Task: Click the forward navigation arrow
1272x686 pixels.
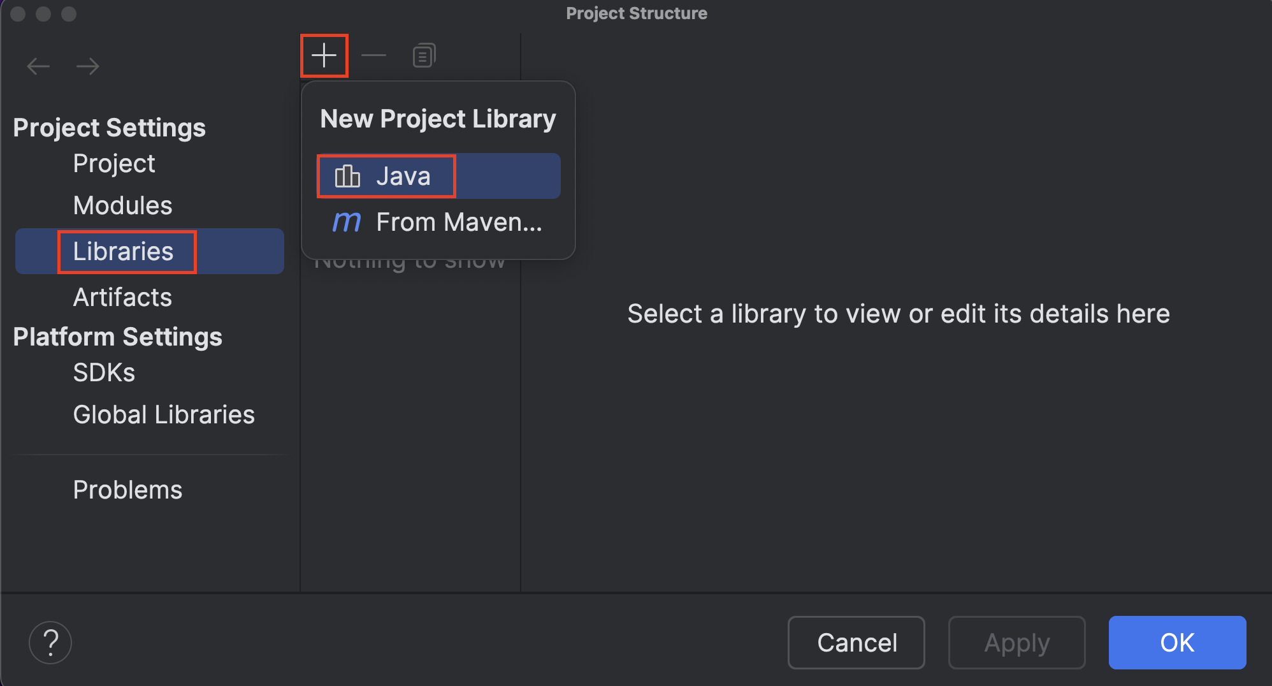Action: tap(88, 66)
